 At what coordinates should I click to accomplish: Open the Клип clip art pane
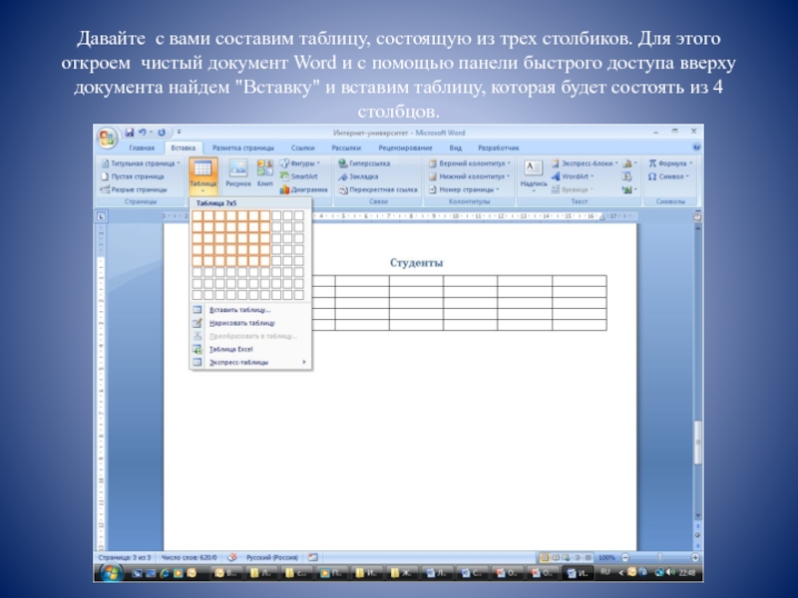coord(264,173)
